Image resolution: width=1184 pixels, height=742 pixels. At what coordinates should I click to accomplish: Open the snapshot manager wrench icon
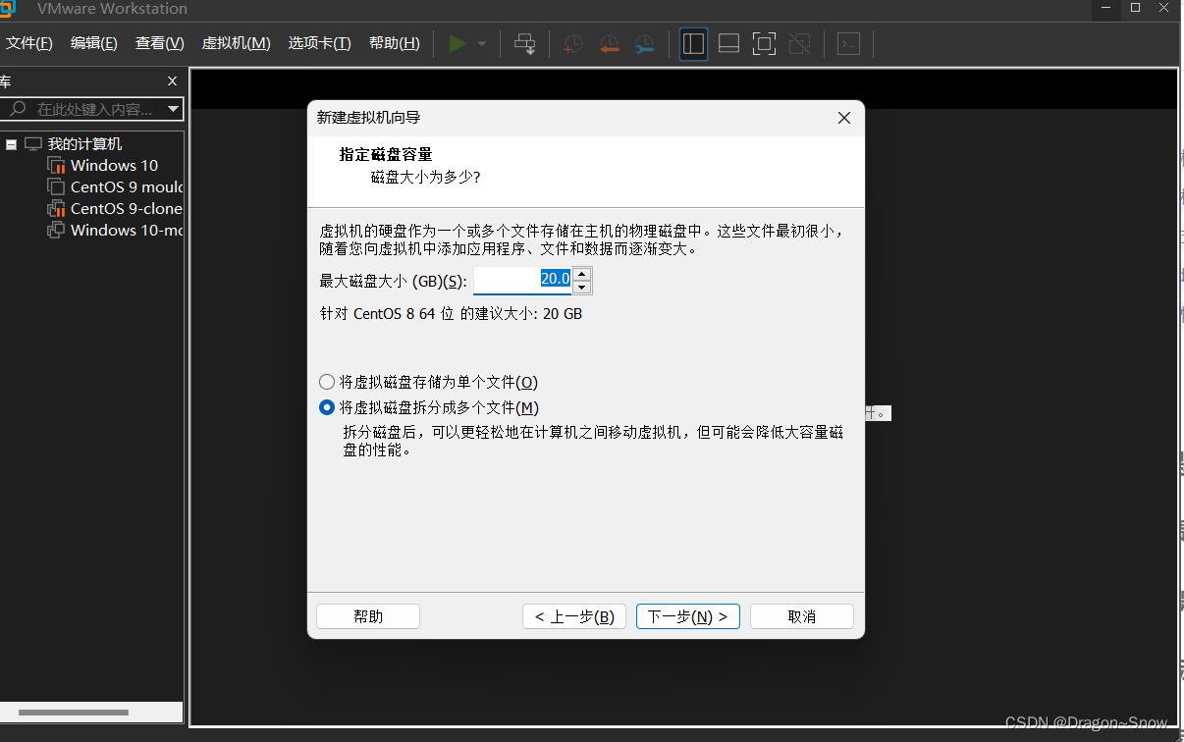point(644,44)
